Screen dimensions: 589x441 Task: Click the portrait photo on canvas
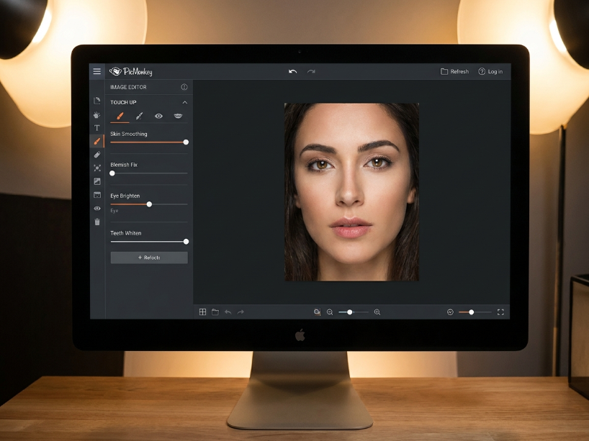(351, 192)
